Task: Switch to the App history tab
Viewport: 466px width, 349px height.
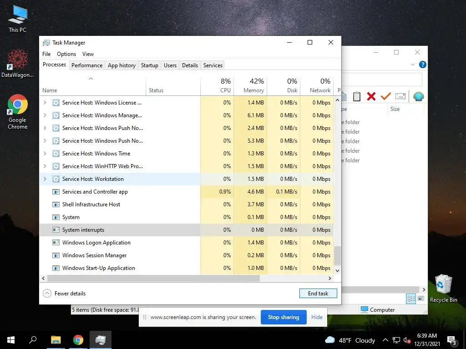Action: click(x=122, y=65)
